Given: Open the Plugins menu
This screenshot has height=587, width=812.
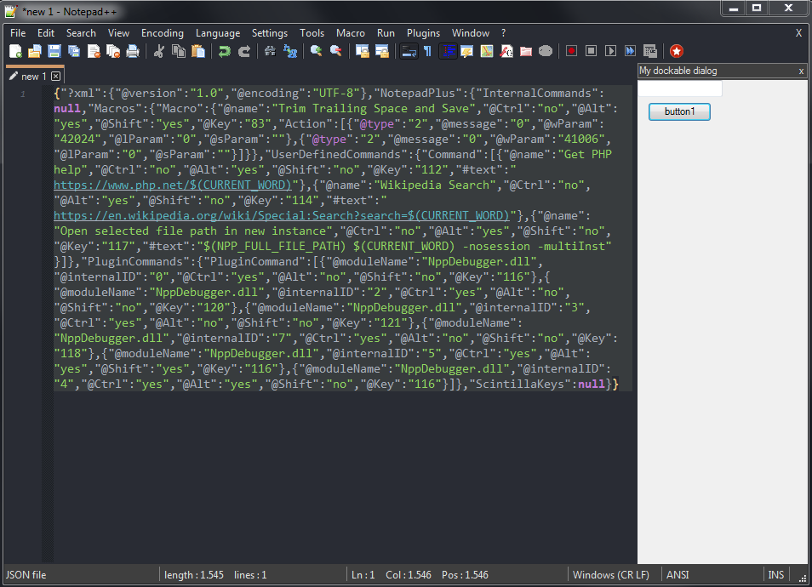Looking at the screenshot, I should click(423, 33).
